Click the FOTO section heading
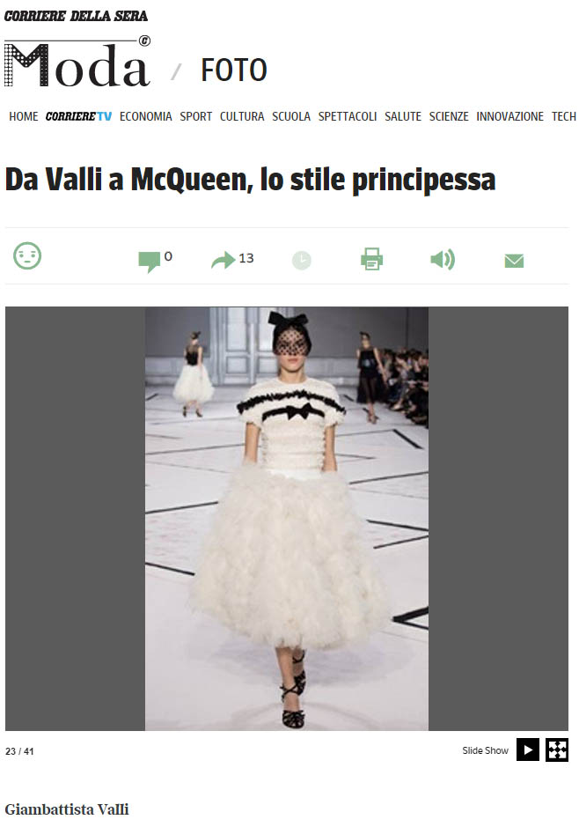 pyautogui.click(x=234, y=70)
